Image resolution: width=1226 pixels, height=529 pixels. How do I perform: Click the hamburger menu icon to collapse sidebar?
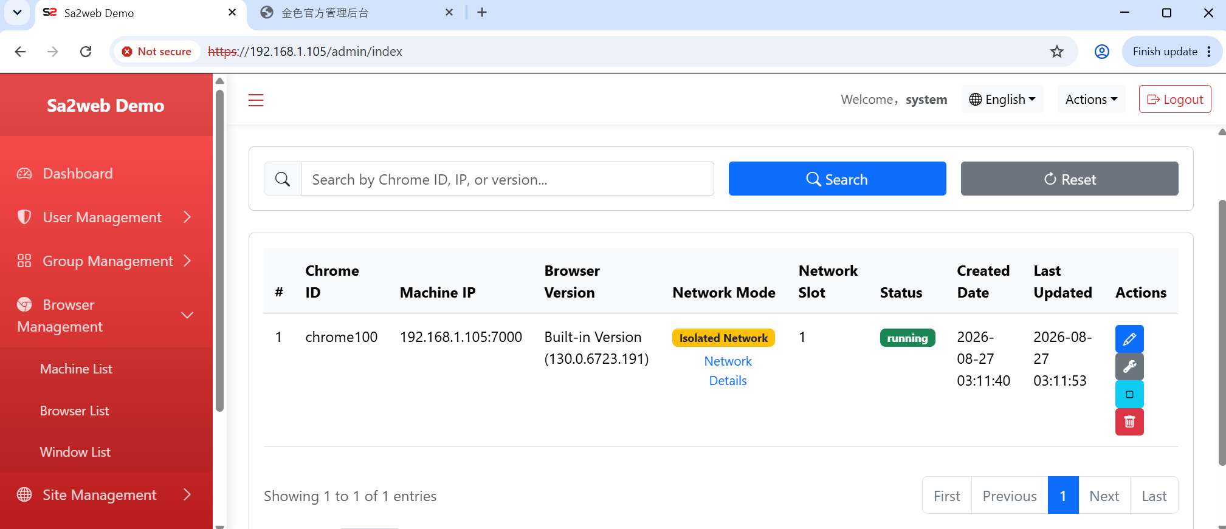[x=256, y=100]
